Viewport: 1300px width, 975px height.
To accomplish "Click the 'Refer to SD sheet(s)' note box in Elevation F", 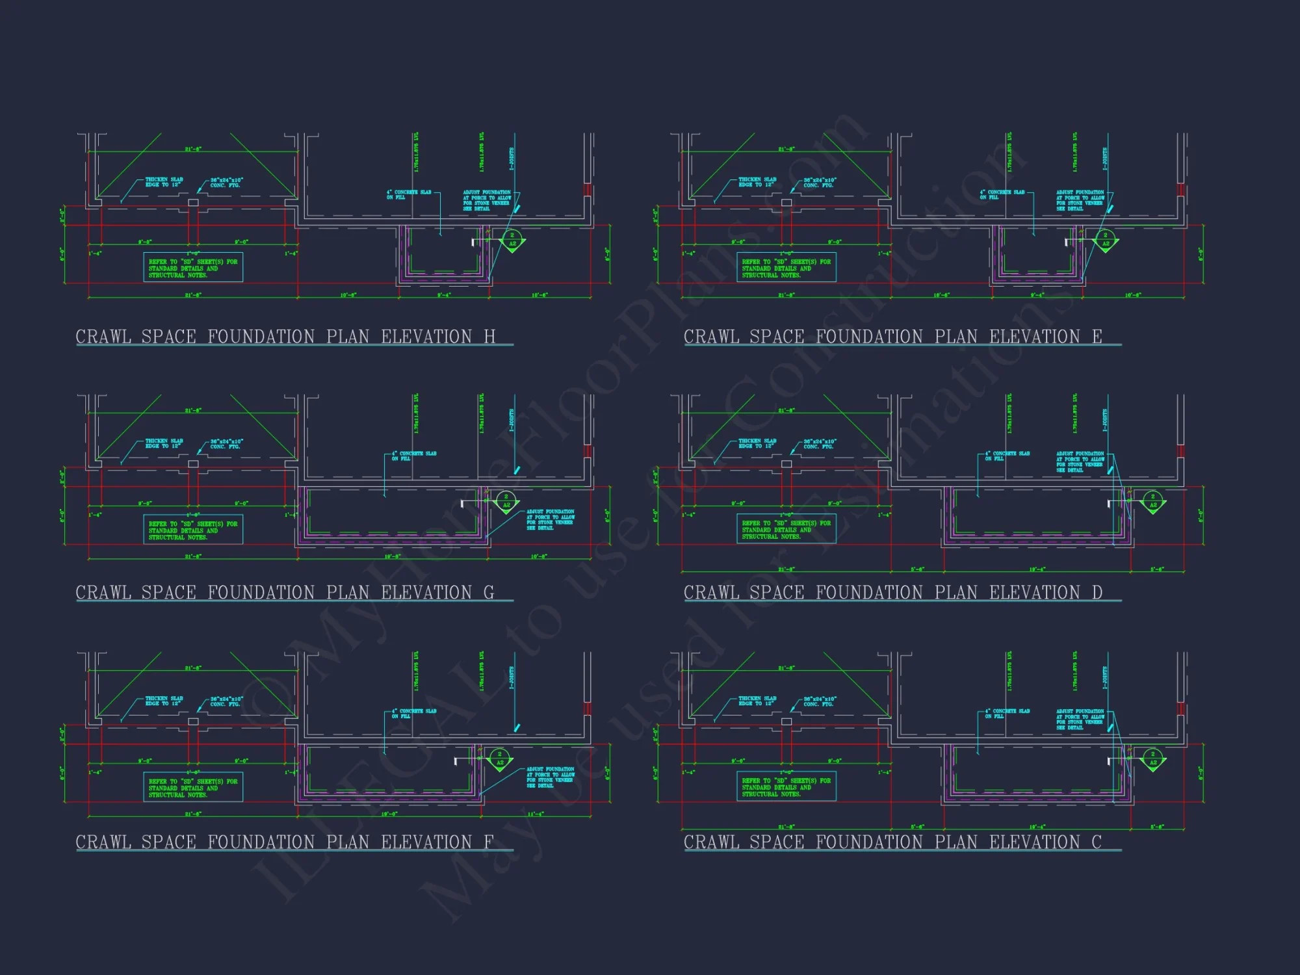I will [193, 788].
